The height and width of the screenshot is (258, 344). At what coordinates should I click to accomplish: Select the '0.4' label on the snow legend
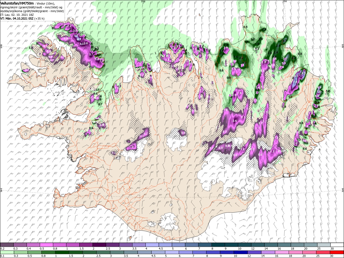tap(29, 249)
